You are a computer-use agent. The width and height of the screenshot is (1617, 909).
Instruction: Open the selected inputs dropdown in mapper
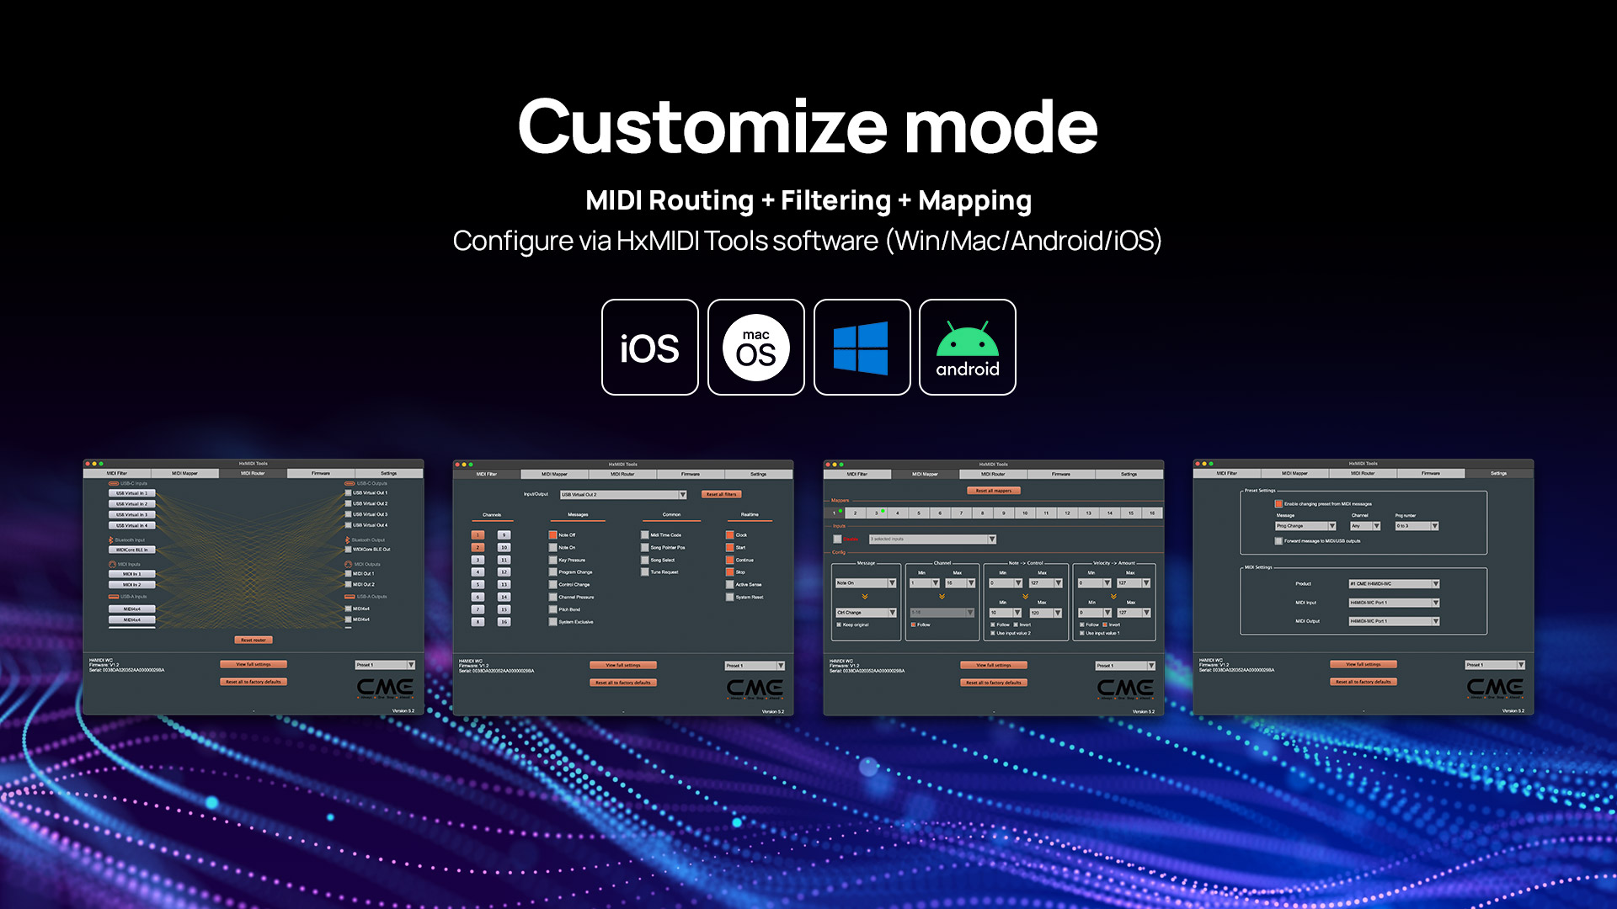tap(932, 539)
